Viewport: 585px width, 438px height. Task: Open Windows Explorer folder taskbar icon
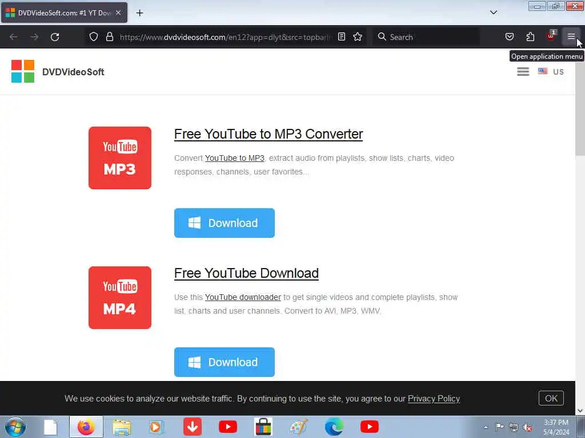pos(122,427)
